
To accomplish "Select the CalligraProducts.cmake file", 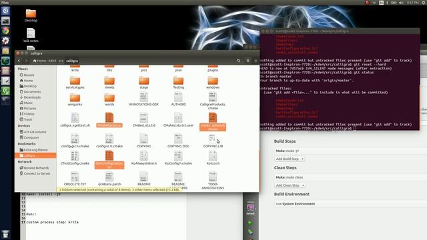I will 213,101.
